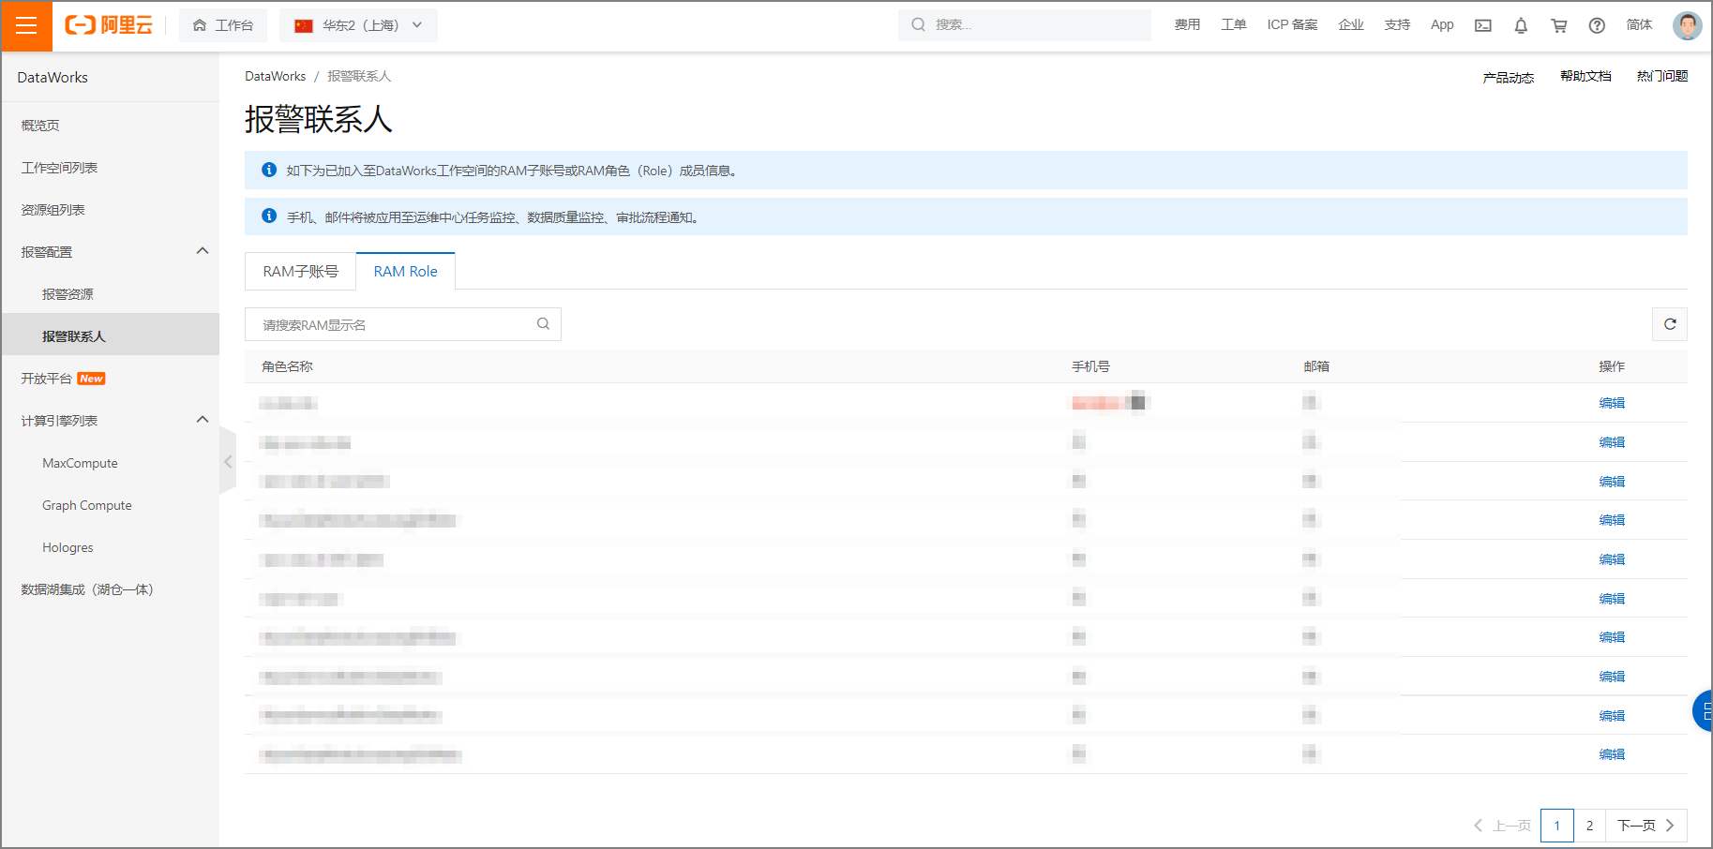Click the info icon of the 手机、邮件 notice
The image size is (1713, 849).
pos(269,216)
